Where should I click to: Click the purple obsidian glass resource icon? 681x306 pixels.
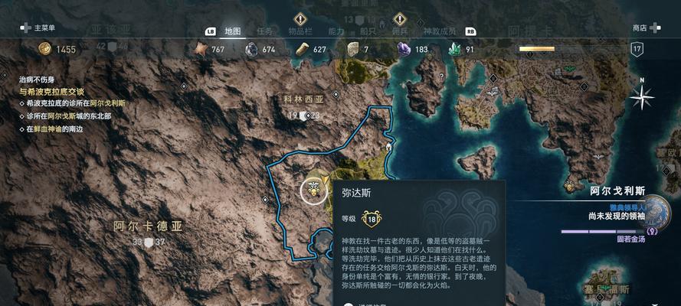click(x=404, y=49)
